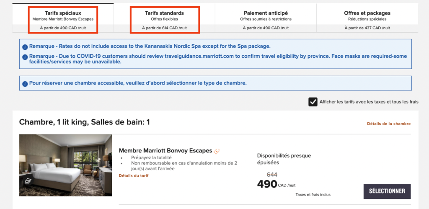The image size is (429, 209).
Task: Click the tag icon beside Marriott Bonvoy Escapes
Action: click(x=217, y=151)
